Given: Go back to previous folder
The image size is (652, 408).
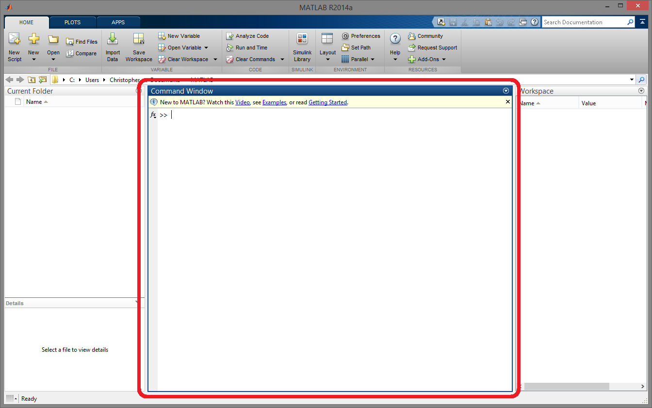Looking at the screenshot, I should 9,80.
